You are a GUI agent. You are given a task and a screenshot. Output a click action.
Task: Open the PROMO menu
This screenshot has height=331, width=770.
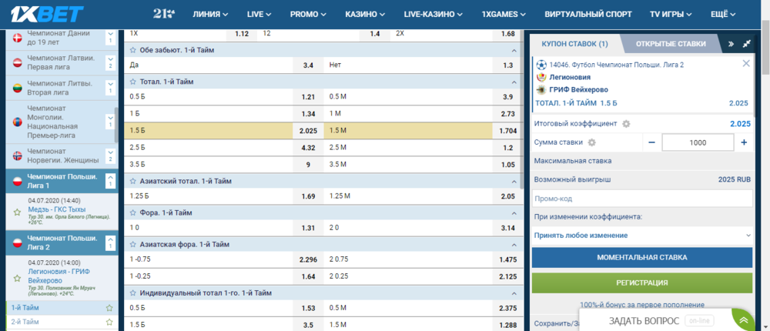(x=309, y=15)
